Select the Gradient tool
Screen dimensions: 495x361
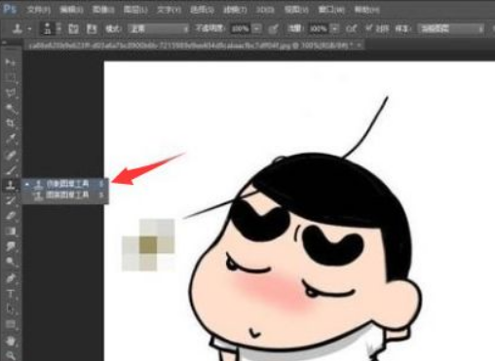pyautogui.click(x=10, y=231)
